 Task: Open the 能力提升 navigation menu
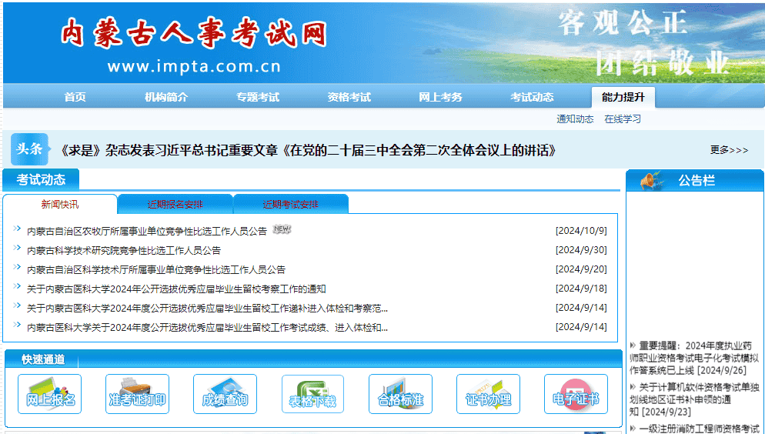tap(623, 97)
